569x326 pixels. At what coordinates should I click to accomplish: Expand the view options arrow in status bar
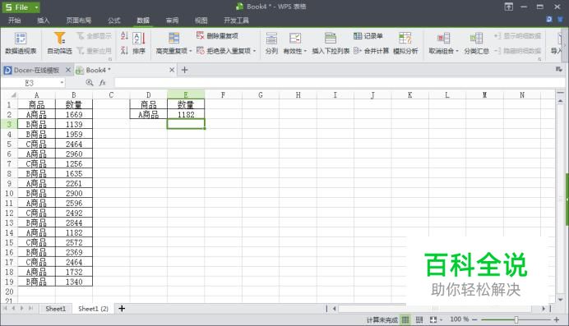click(441, 319)
